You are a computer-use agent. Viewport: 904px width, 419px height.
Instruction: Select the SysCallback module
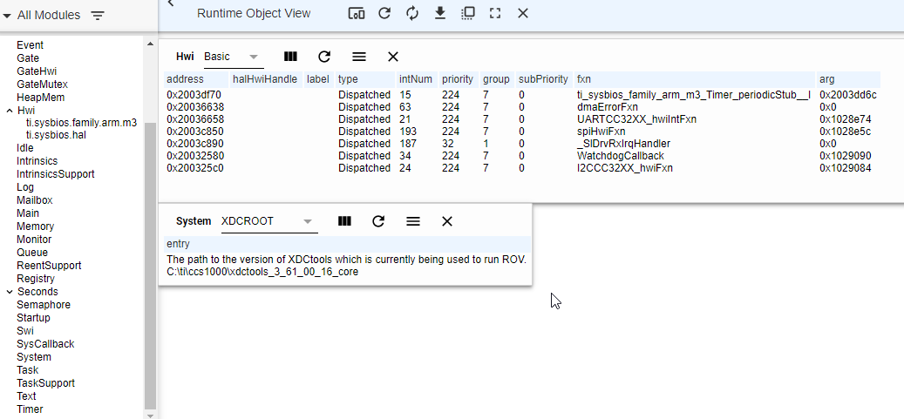point(45,343)
